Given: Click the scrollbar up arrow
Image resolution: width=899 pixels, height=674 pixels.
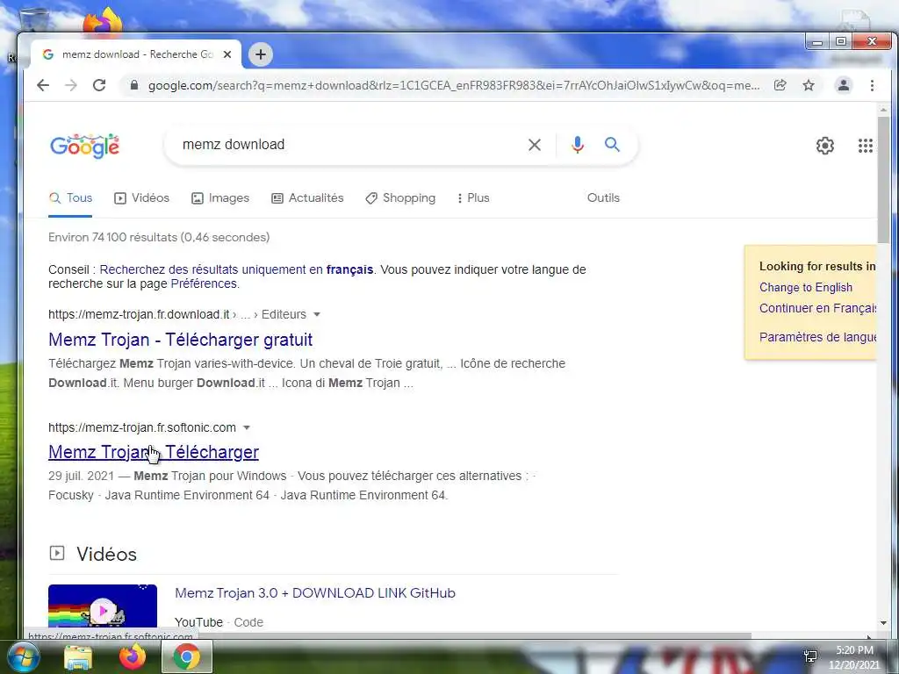Looking at the screenshot, I should [x=883, y=110].
